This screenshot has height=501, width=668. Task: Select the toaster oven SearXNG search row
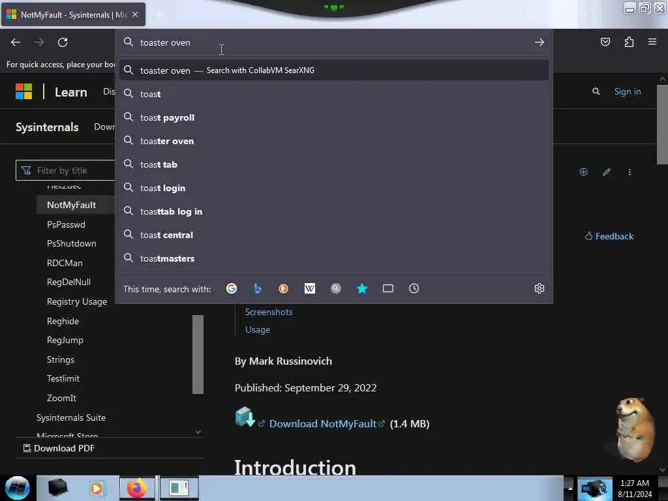pyautogui.click(x=333, y=70)
